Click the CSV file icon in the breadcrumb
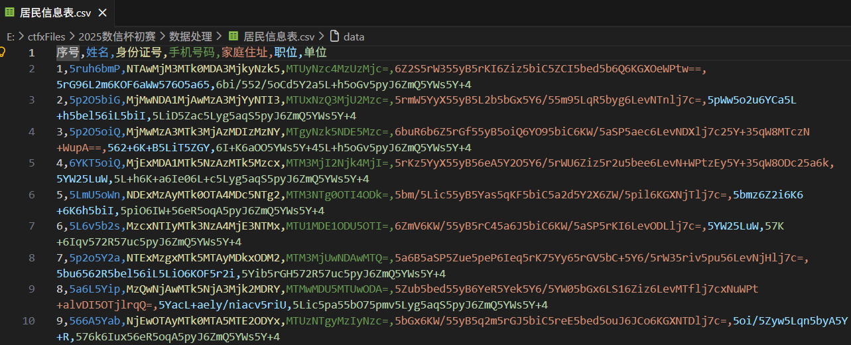Image resolution: width=851 pixels, height=345 pixels. coord(233,36)
